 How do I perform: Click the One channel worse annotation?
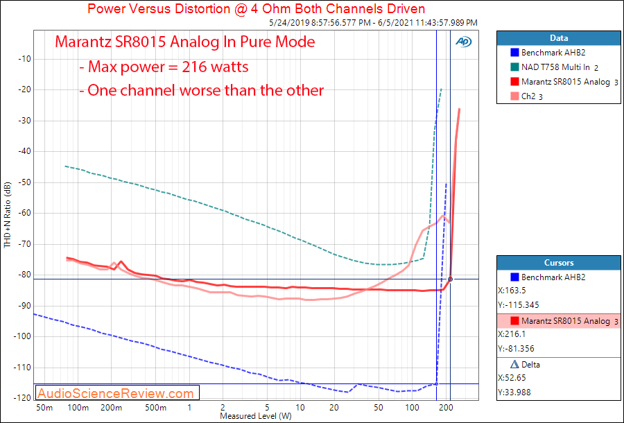(x=201, y=90)
